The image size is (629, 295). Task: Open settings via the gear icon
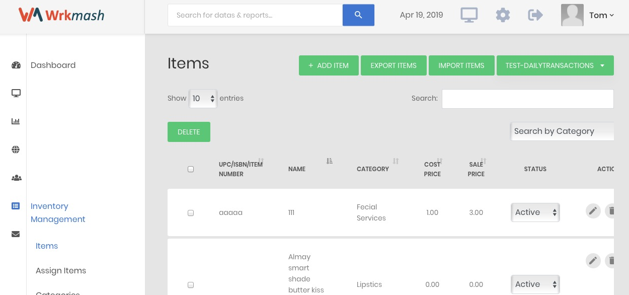tap(503, 15)
